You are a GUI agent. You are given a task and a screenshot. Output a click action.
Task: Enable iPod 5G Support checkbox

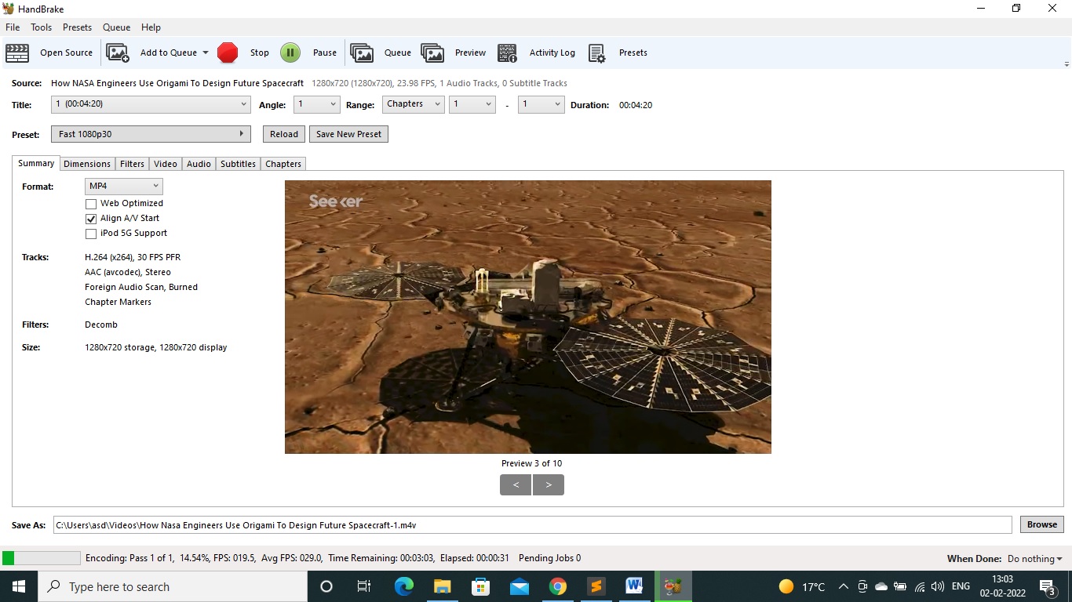[x=91, y=234]
